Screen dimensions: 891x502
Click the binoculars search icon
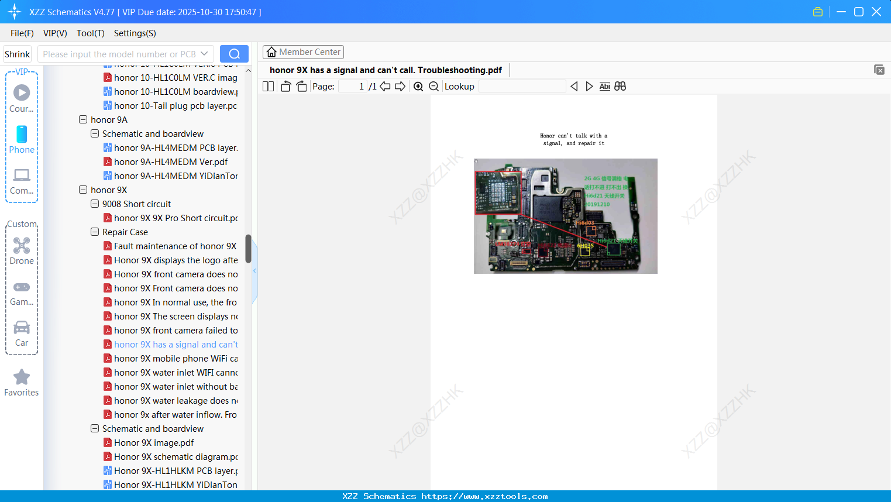pos(620,87)
